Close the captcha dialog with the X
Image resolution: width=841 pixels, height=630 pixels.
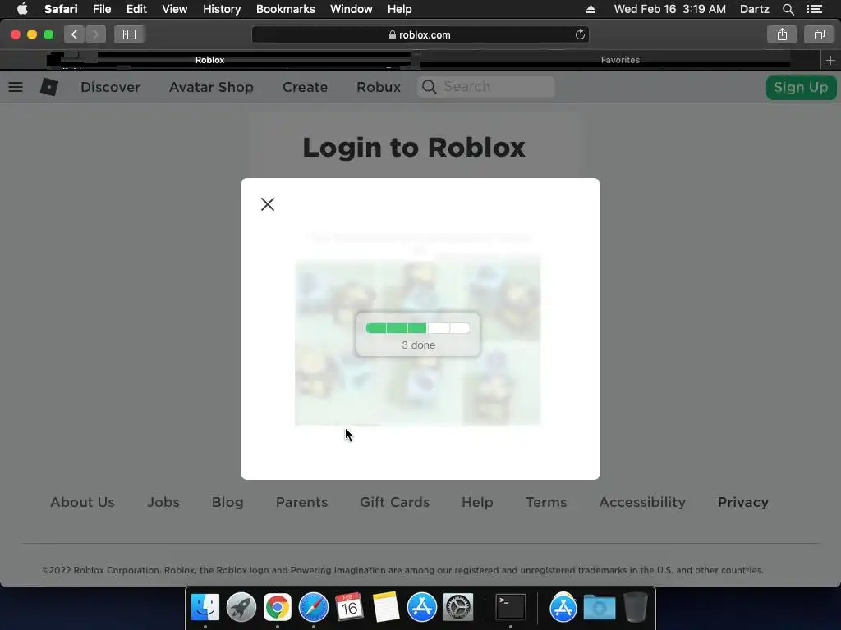[x=268, y=204]
